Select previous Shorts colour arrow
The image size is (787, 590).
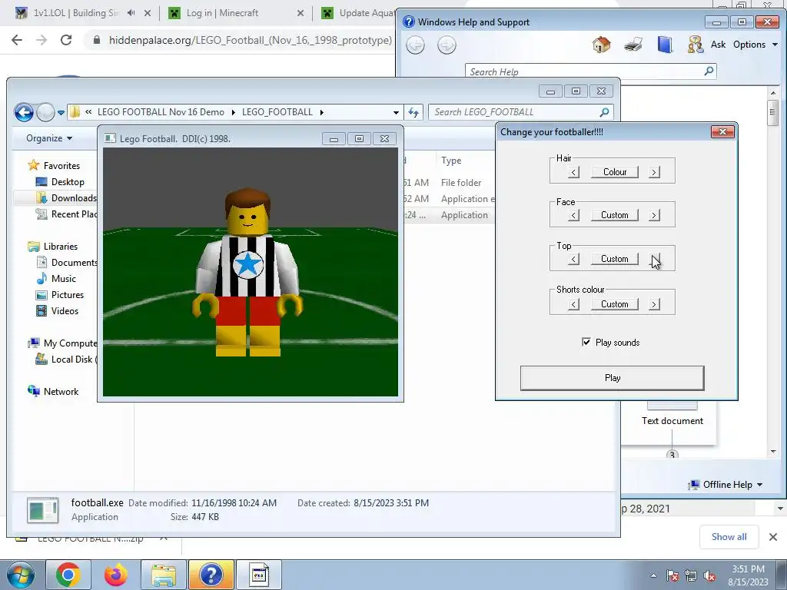point(573,304)
